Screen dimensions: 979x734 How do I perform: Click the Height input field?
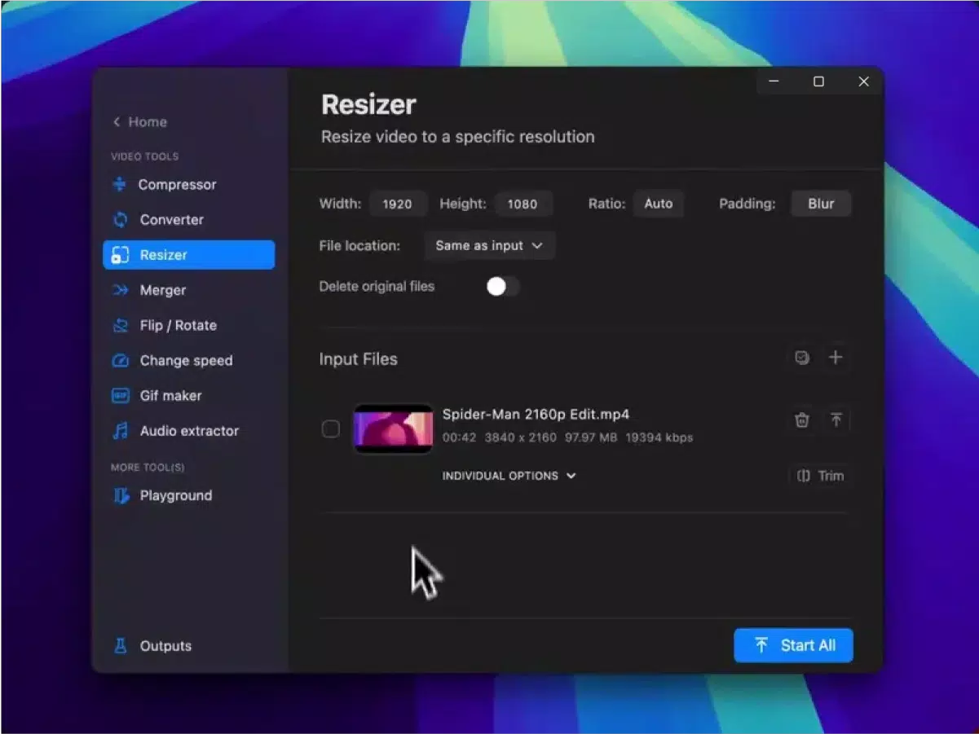coord(523,204)
